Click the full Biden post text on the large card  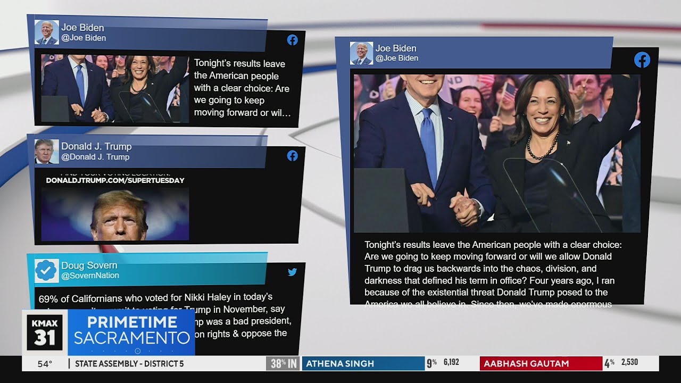pyautogui.click(x=493, y=274)
